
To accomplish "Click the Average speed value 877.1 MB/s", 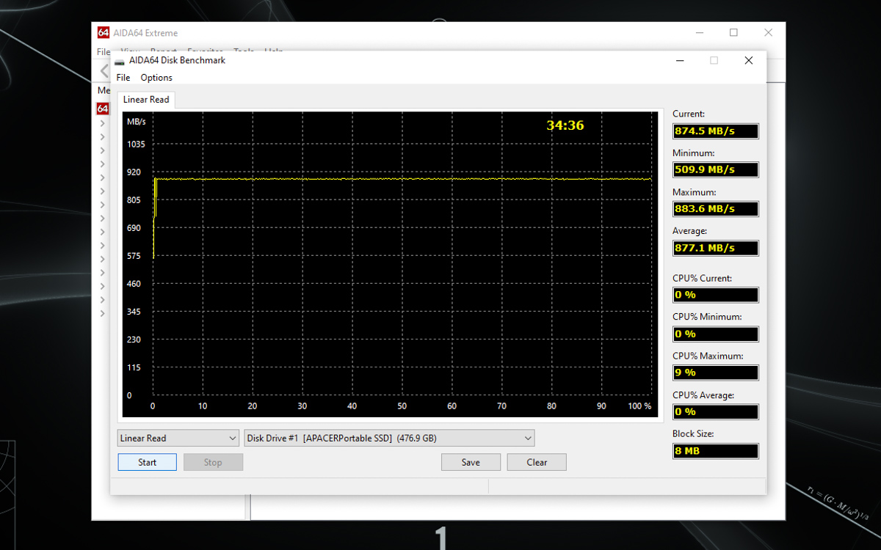I will click(x=716, y=248).
